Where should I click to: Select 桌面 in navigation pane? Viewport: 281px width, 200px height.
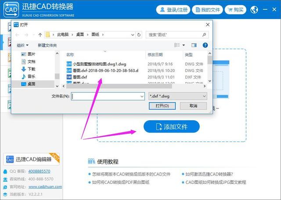[33, 84]
